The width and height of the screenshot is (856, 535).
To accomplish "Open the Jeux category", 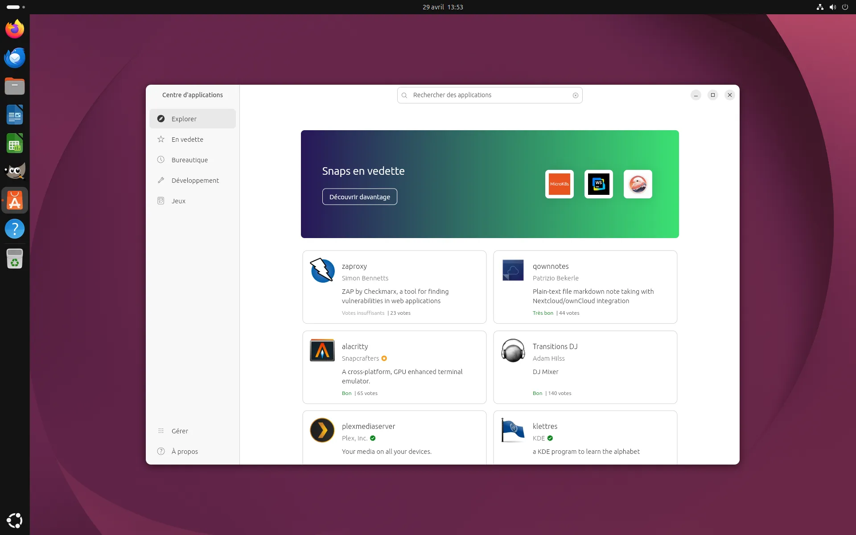I will 193,201.
